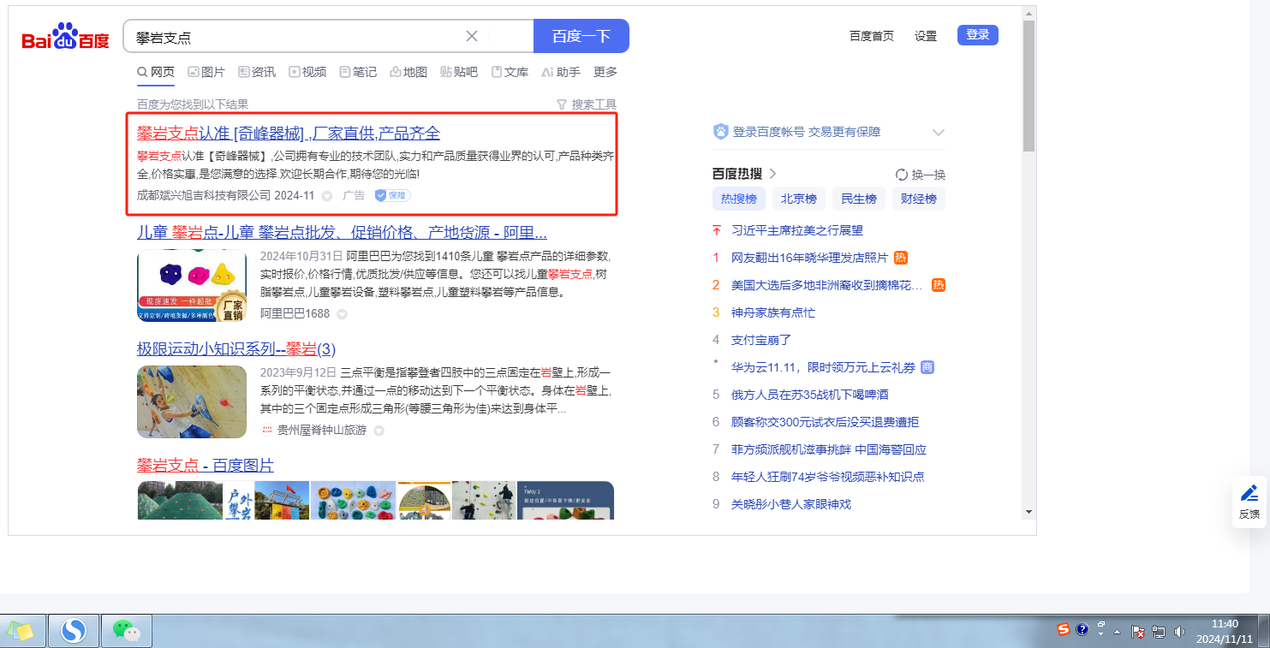Expand the login account notice chevron

pos(938,133)
